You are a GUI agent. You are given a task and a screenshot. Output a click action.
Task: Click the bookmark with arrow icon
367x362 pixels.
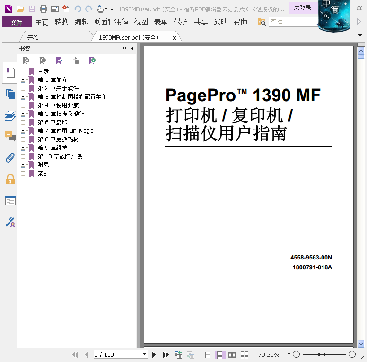[59, 60]
